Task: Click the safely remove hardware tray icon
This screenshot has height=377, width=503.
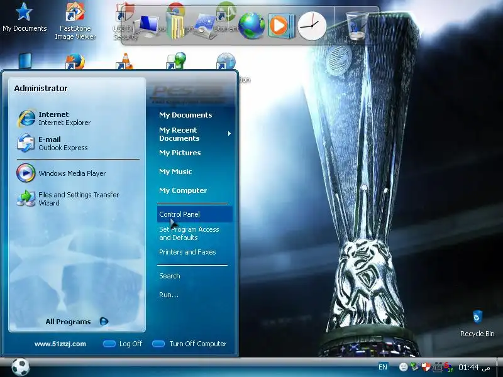Action: (x=415, y=367)
